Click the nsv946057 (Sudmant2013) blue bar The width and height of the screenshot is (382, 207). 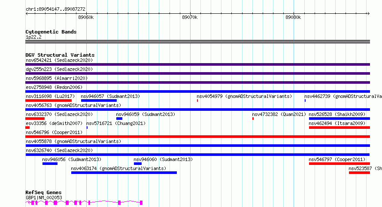[x=99, y=100]
